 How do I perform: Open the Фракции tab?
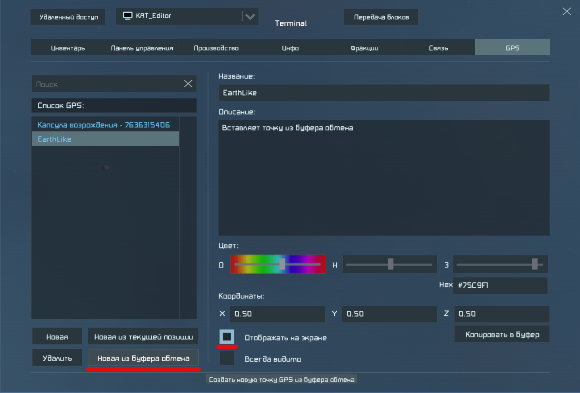click(x=364, y=48)
